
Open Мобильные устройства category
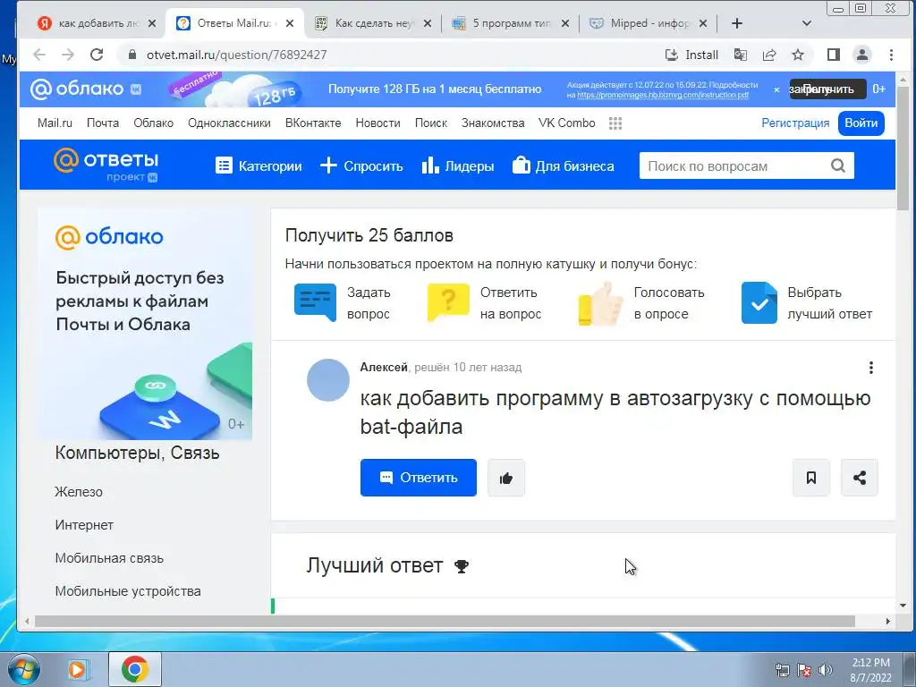point(128,591)
